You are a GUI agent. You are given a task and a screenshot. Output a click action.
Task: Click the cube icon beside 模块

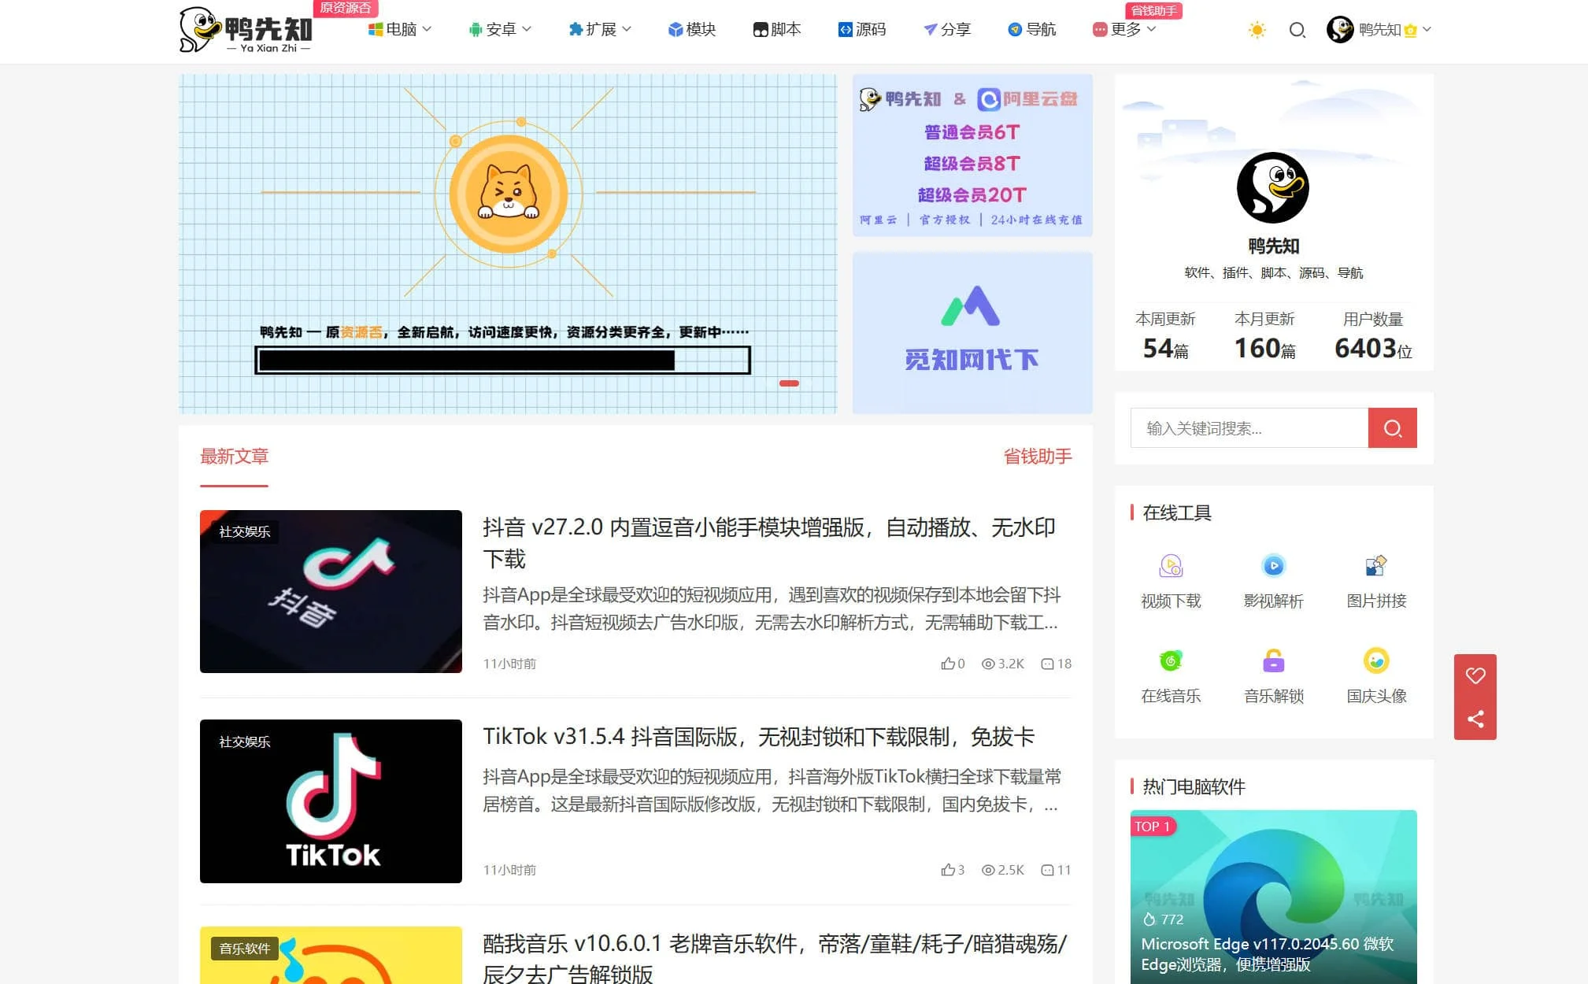click(676, 30)
